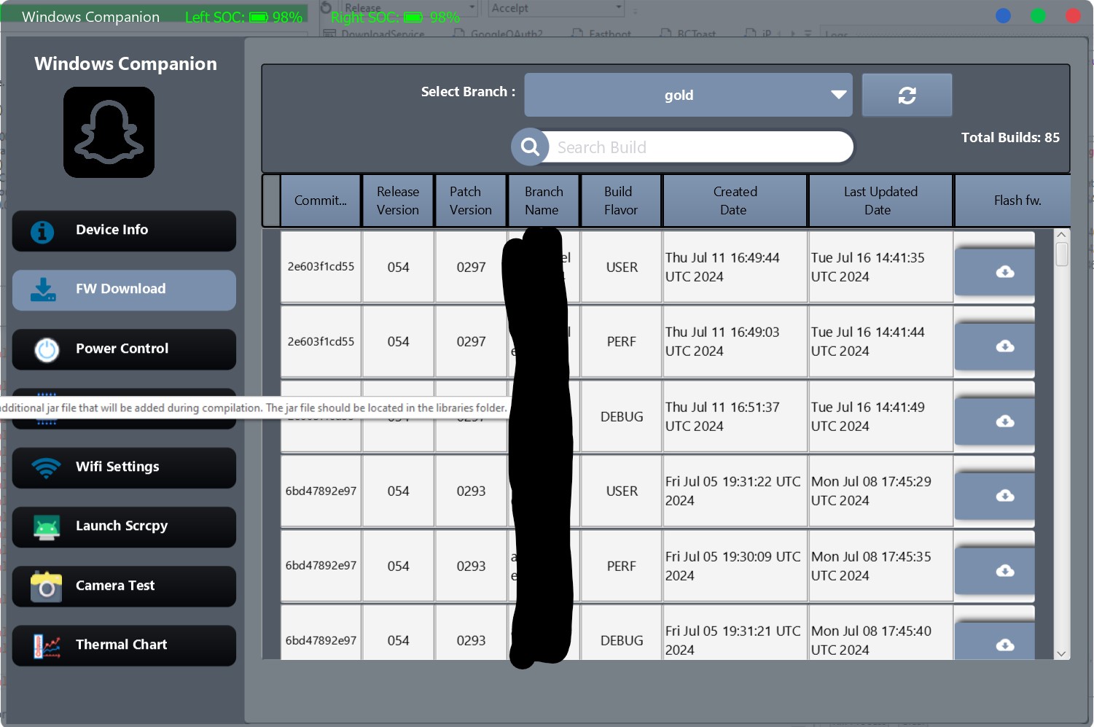Image resolution: width=1094 pixels, height=727 pixels.
Task: Click the builds table scrollbar thumb
Action: coord(1062,254)
